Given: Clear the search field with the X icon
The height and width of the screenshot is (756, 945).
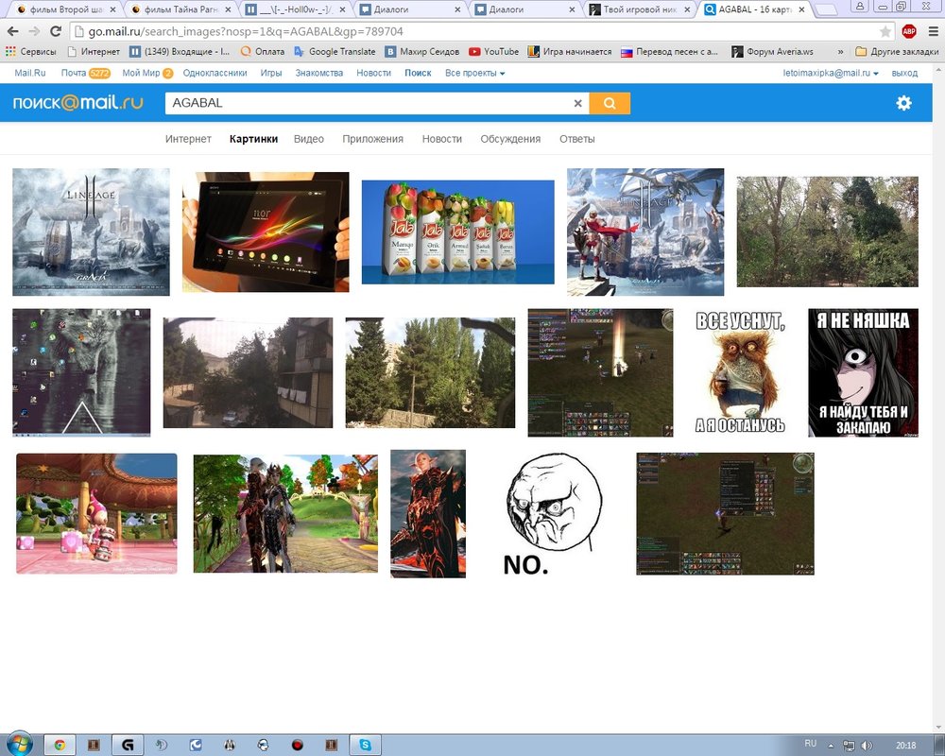Looking at the screenshot, I should tap(578, 103).
